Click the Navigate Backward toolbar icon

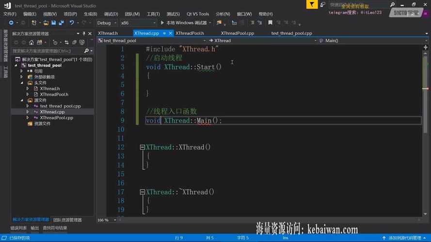11,23
